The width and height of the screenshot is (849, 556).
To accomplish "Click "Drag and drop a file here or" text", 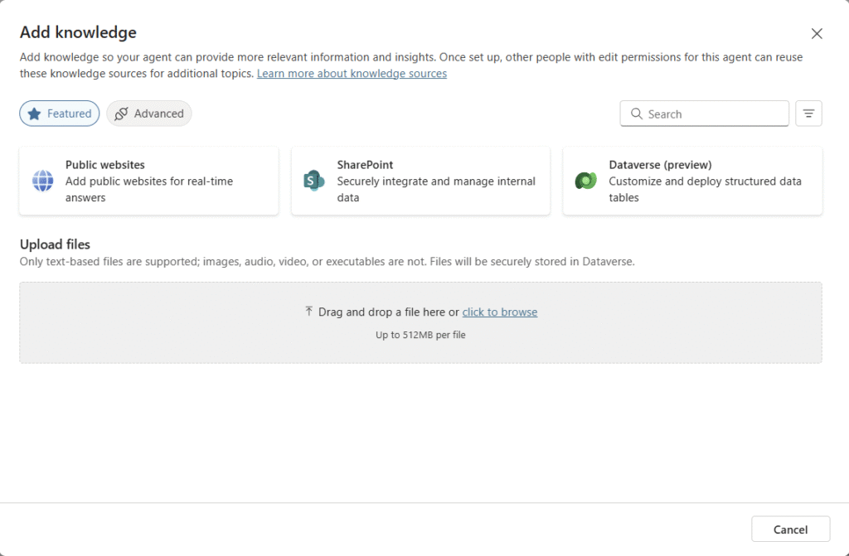I will tap(389, 312).
